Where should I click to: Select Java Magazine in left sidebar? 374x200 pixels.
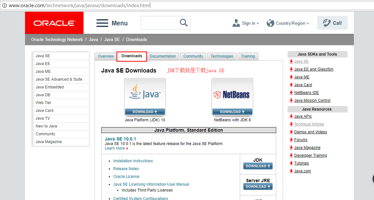tap(61, 142)
